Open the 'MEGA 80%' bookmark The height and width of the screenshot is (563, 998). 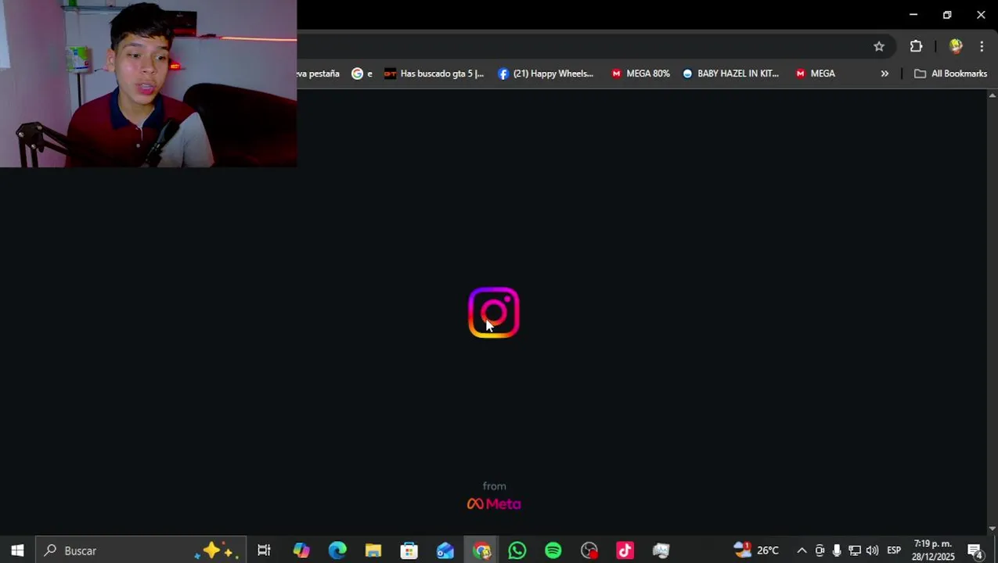click(x=640, y=74)
